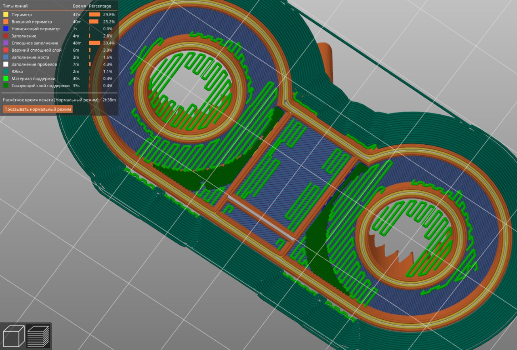Toggle the Заполнение line type label

coord(24,36)
